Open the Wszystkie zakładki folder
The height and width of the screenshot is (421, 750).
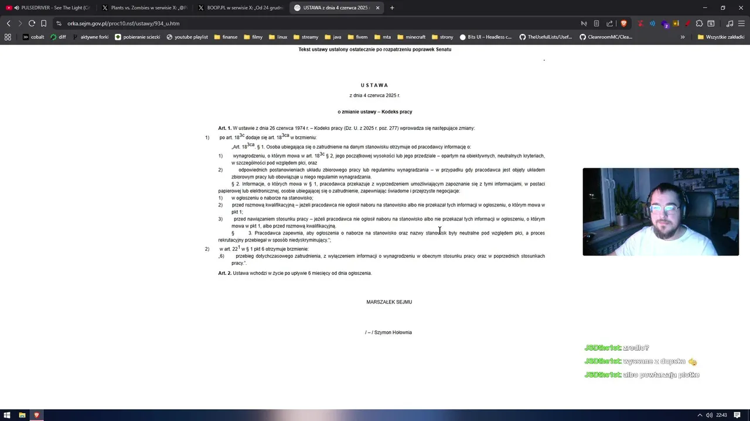click(721, 37)
